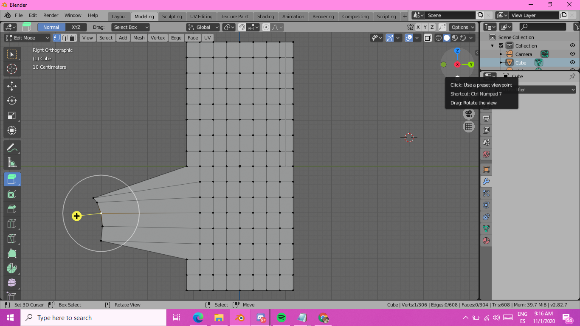Viewport: 580px width, 326px height.
Task: Select the Transform tool
Action: click(x=12, y=130)
